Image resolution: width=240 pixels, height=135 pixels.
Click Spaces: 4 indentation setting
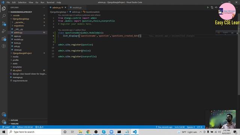[191, 127]
